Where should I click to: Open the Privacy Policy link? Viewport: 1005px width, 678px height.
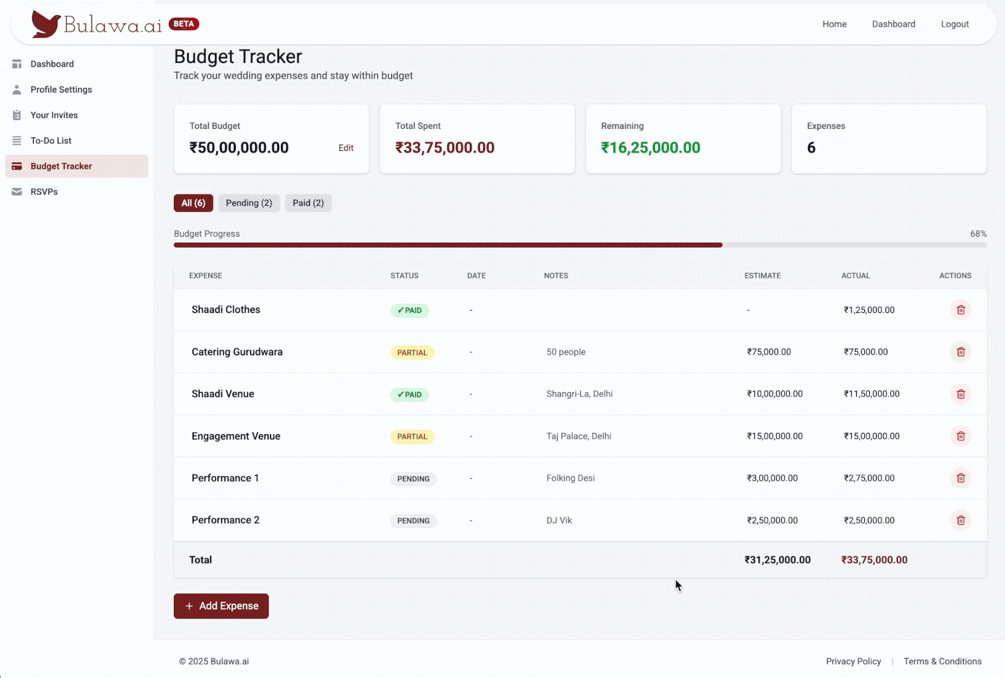[853, 661]
